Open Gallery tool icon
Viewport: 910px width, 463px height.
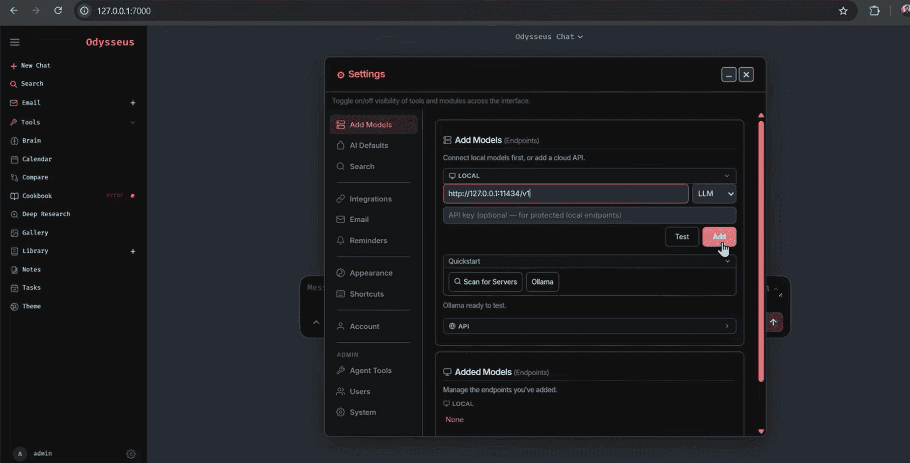click(x=14, y=233)
